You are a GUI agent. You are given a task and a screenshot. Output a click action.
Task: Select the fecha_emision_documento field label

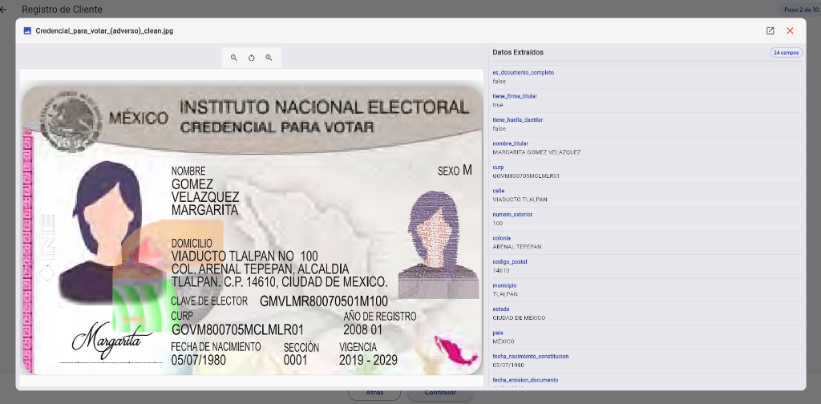(525, 380)
